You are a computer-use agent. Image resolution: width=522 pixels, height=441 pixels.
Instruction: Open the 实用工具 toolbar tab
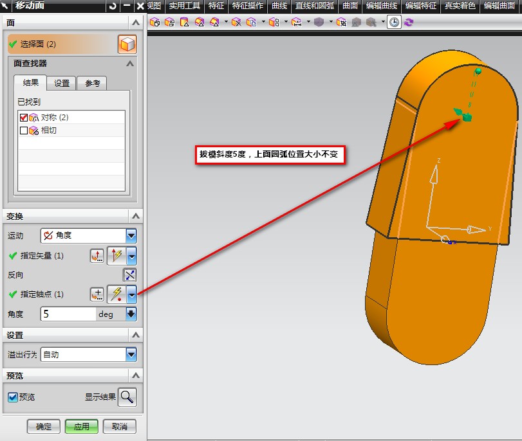pyautogui.click(x=184, y=6)
